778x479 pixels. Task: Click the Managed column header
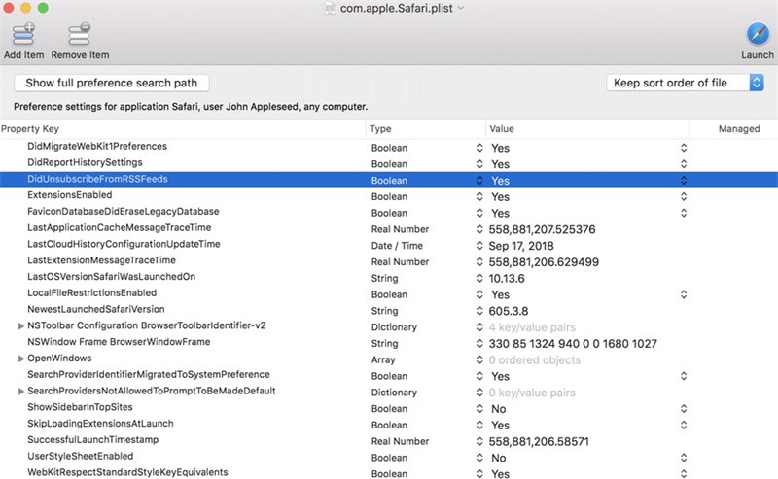coord(739,129)
